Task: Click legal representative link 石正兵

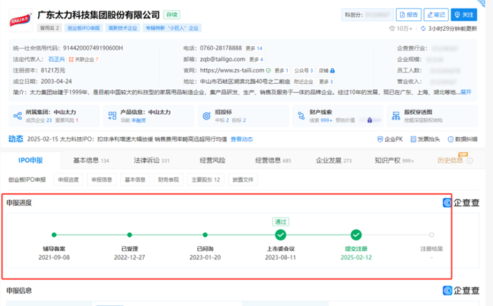Action: click(x=56, y=60)
